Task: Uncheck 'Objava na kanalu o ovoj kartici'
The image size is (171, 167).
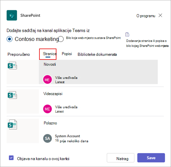Action: tap(11, 158)
